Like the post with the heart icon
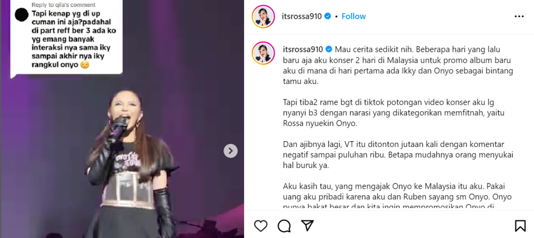The image size is (534, 238). click(x=261, y=225)
